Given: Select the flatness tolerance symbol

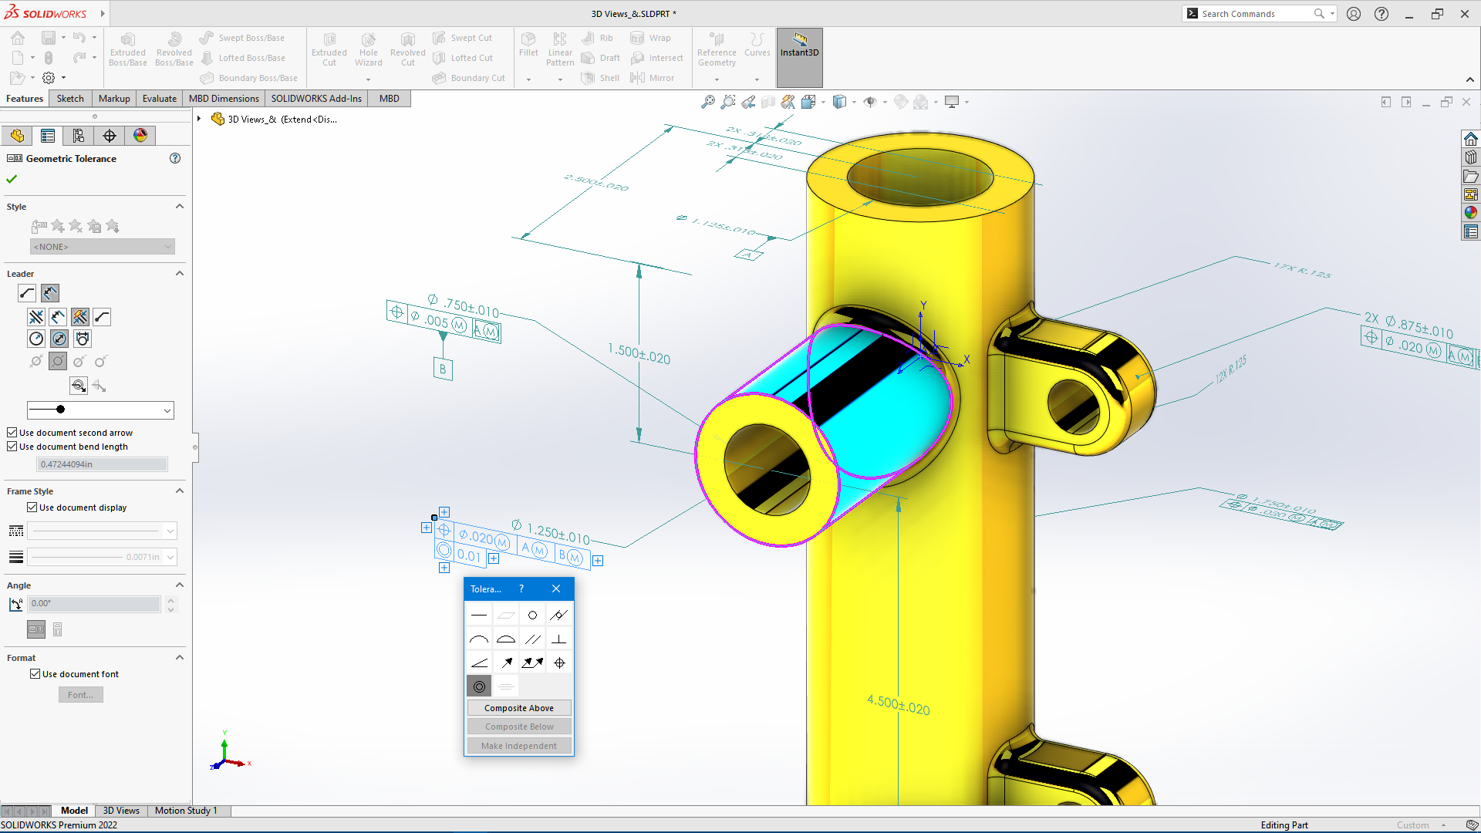Looking at the screenshot, I should [506, 615].
